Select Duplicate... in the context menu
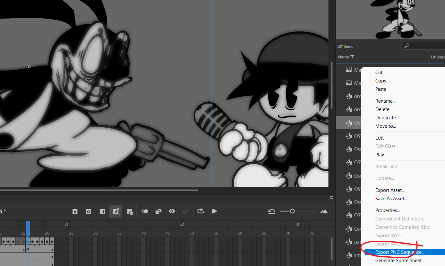This screenshot has width=445, height=266. pyautogui.click(x=387, y=118)
